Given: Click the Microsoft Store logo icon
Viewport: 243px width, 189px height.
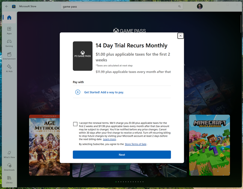Looking at the screenshot, I should tap(13, 6).
